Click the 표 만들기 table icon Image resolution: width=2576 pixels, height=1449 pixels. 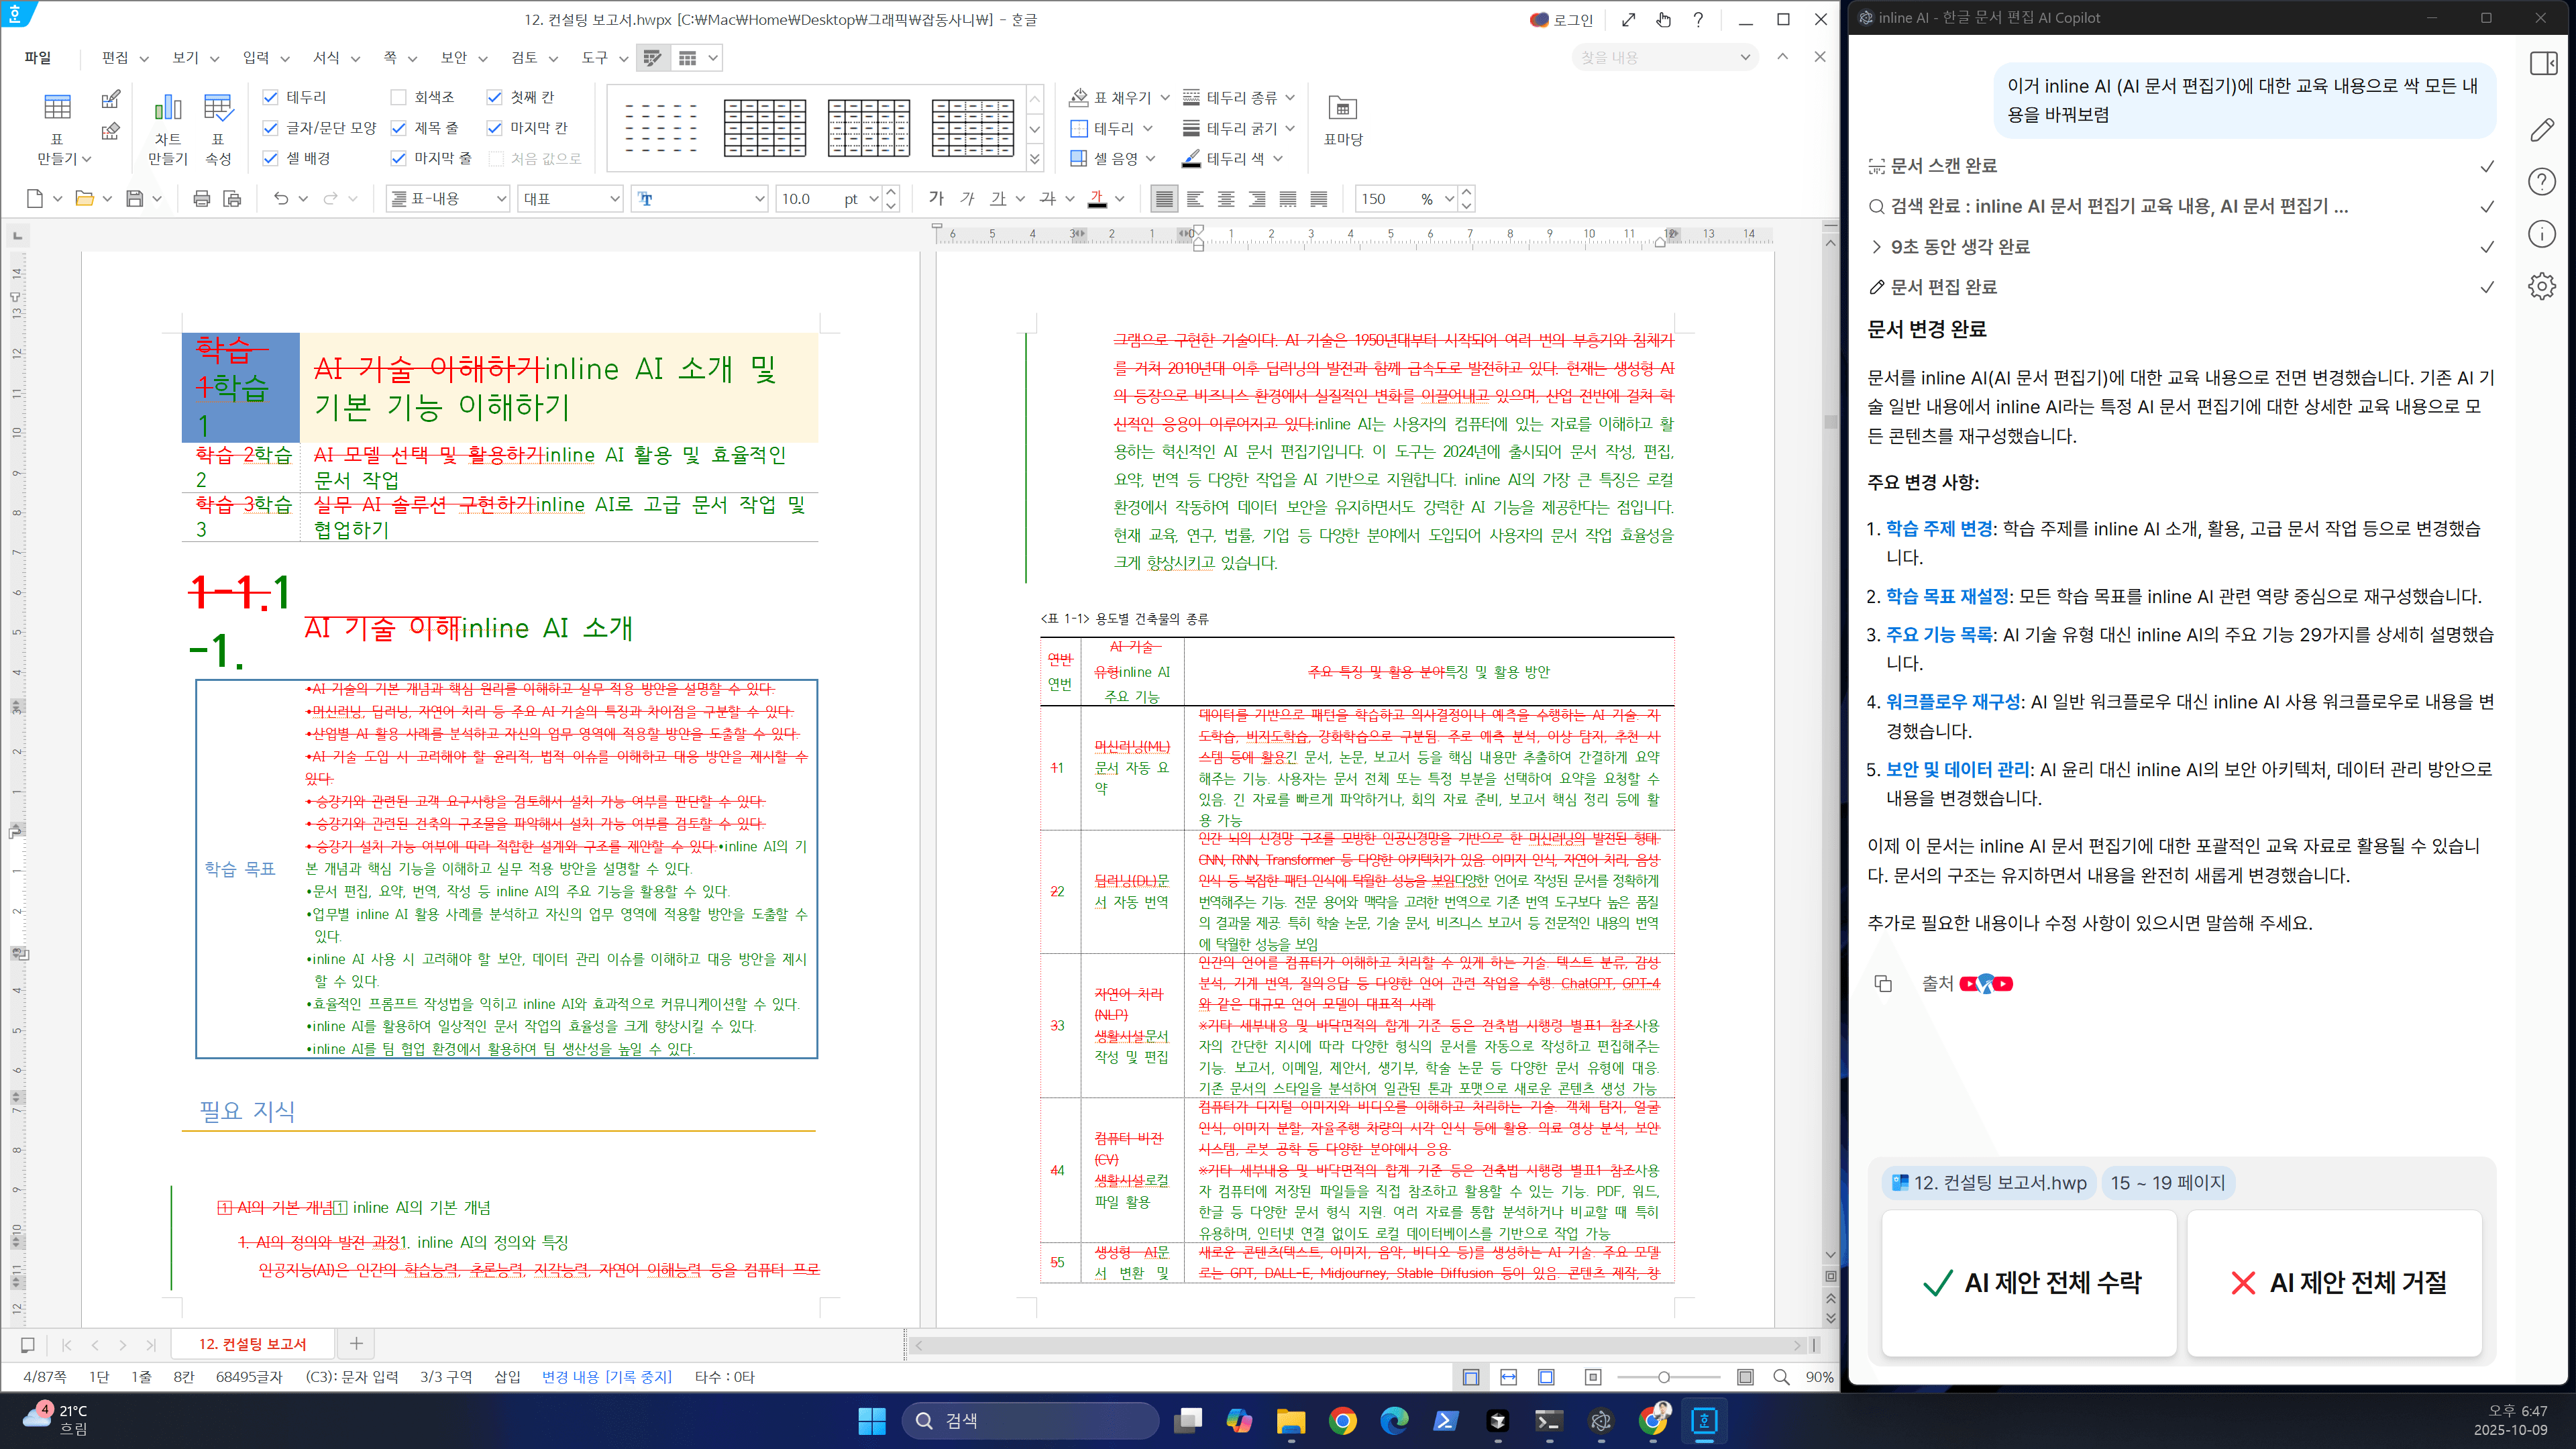click(57, 107)
